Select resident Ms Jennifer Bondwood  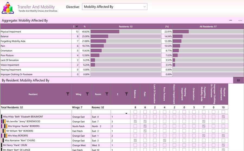point(23,121)
